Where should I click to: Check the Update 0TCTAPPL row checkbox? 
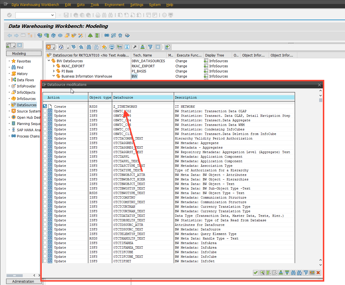(45, 157)
